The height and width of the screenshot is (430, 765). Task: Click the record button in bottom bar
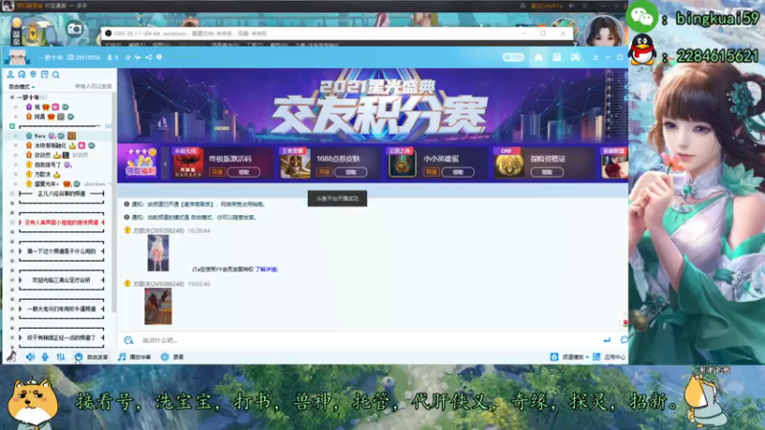[x=172, y=356]
